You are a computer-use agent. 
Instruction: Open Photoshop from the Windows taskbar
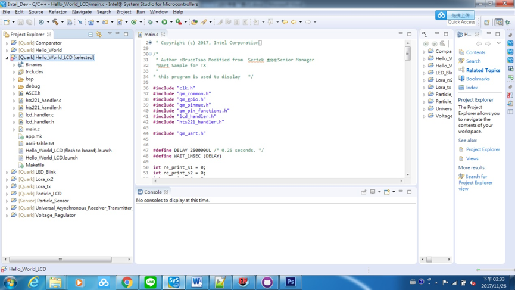click(x=291, y=282)
